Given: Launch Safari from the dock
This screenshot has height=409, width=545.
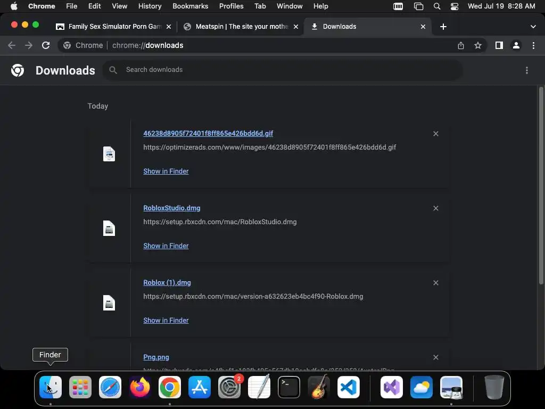Looking at the screenshot, I should coord(110,387).
